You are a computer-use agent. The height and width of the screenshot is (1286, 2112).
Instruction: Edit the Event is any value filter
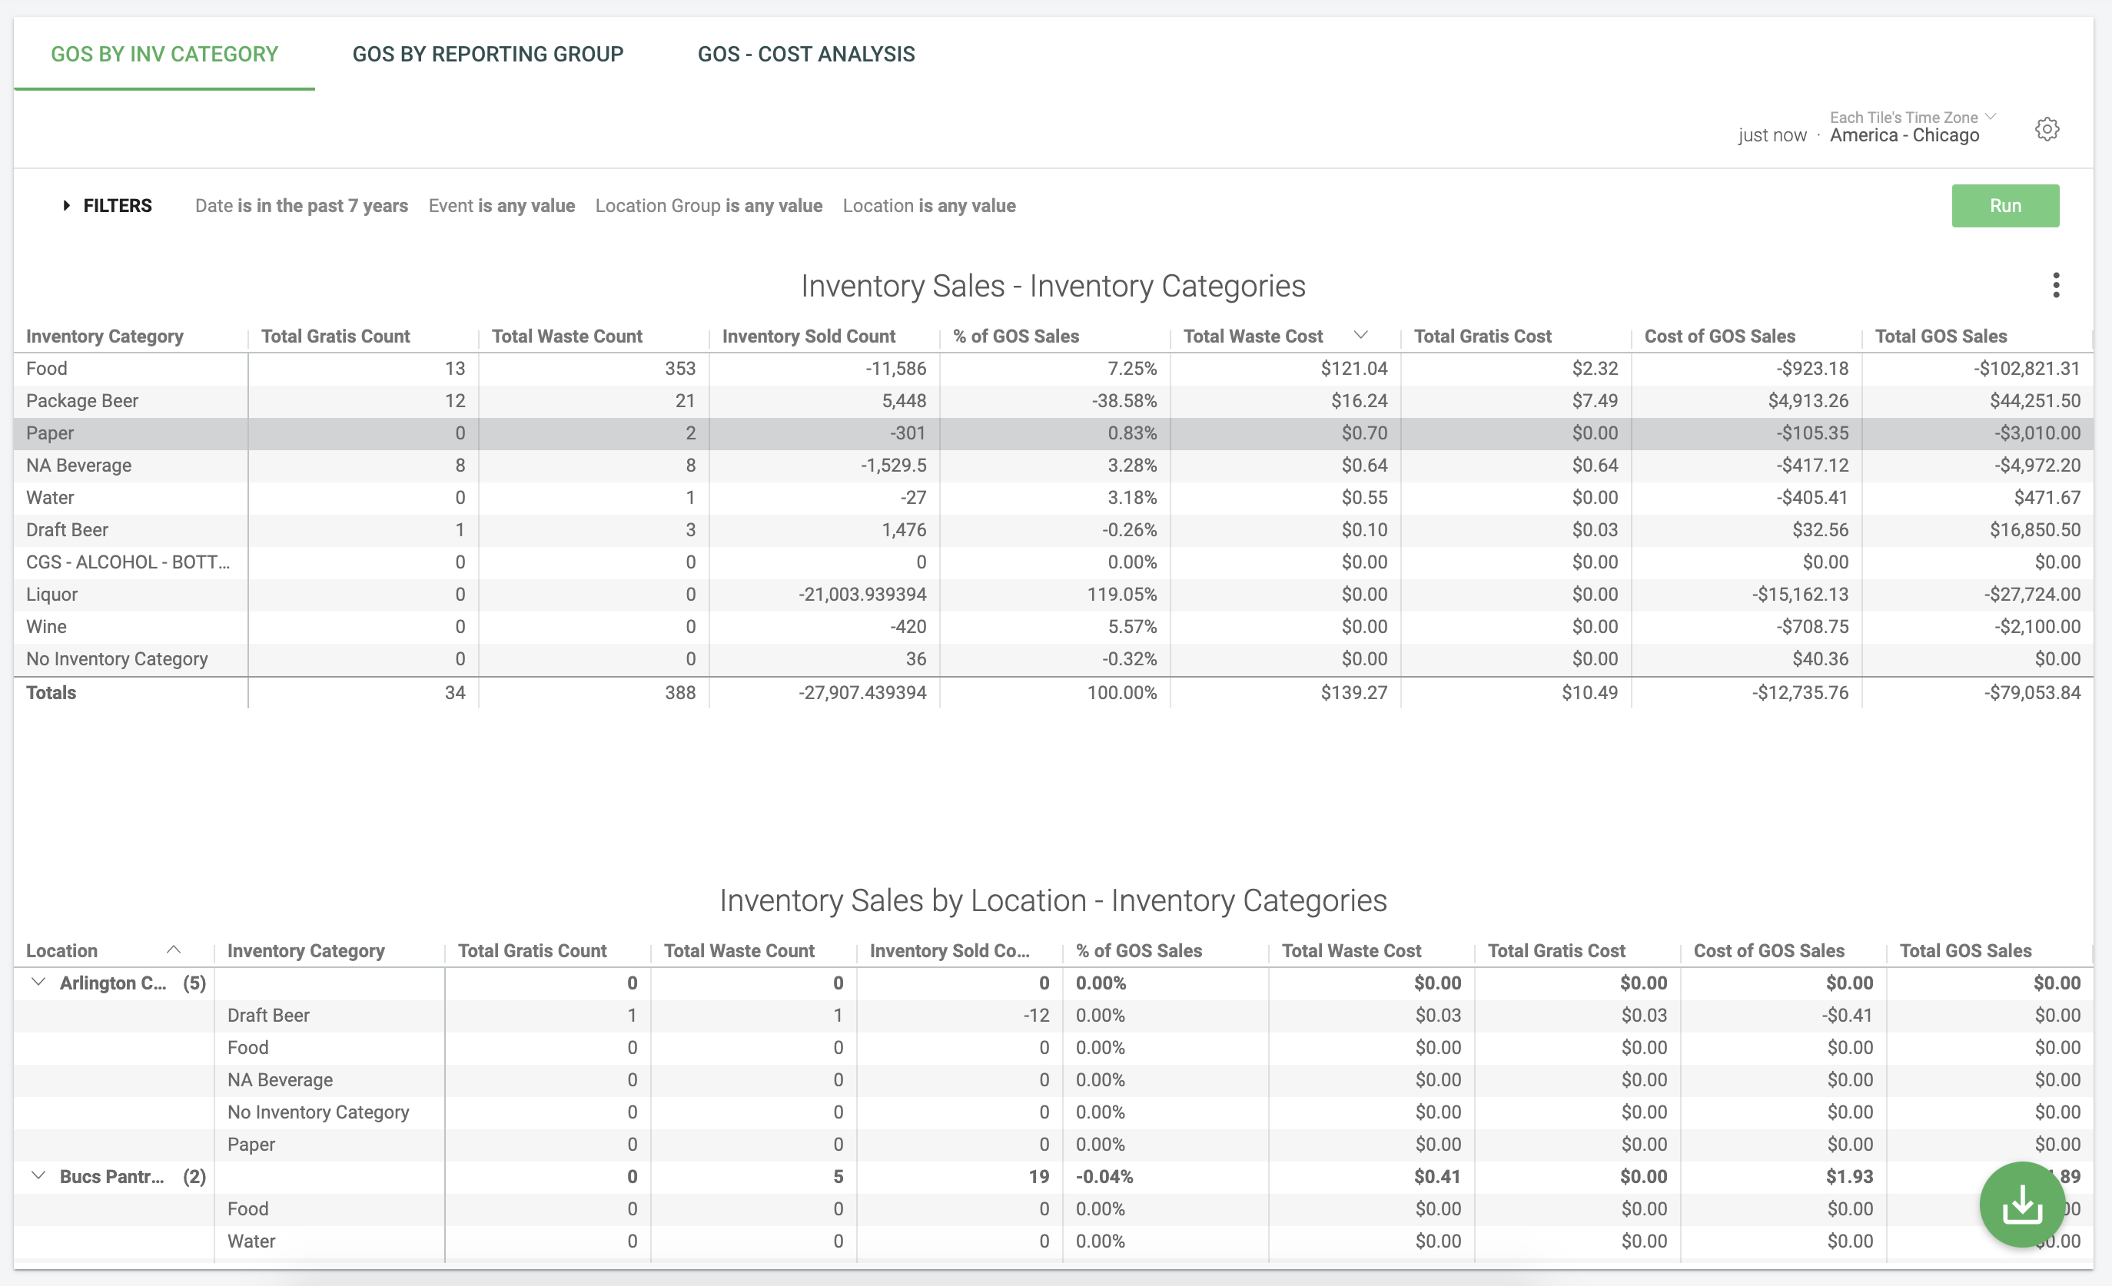tap(501, 206)
